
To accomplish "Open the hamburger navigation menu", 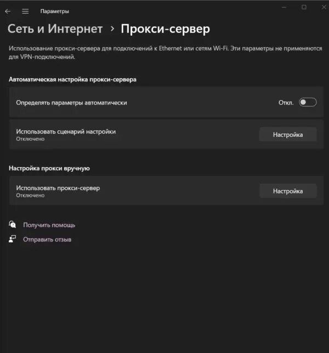I will click(x=25, y=11).
